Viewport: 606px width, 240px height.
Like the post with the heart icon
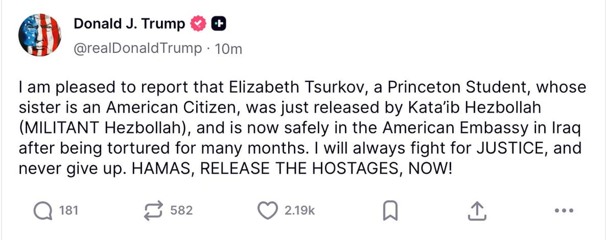click(x=268, y=210)
